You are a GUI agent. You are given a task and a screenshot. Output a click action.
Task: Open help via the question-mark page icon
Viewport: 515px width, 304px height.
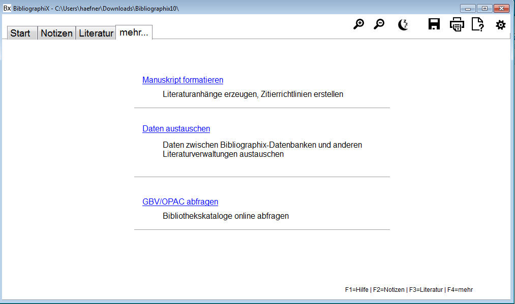point(477,24)
